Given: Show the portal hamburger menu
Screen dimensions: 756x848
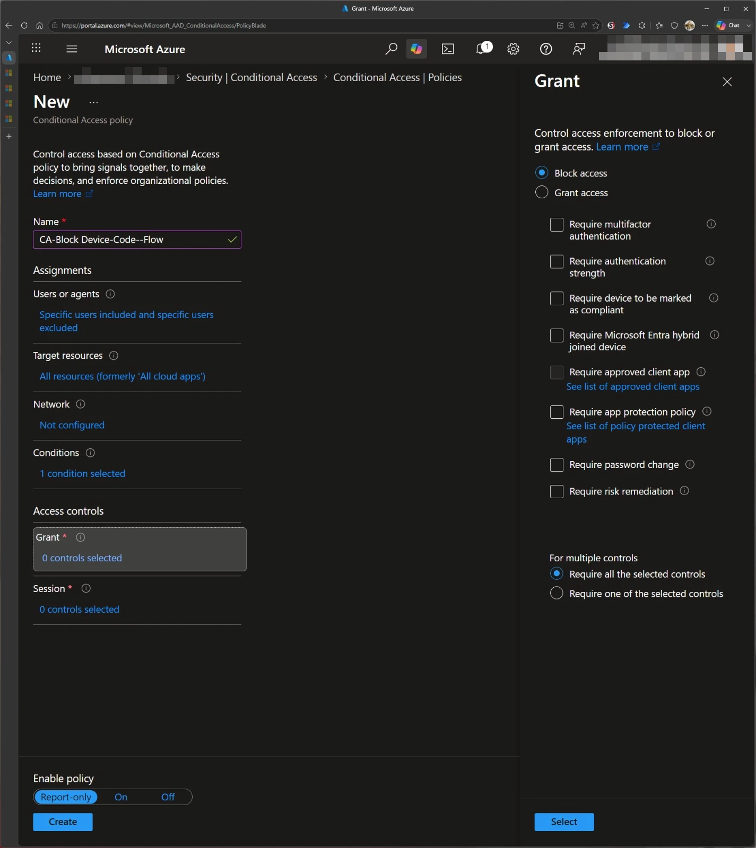Looking at the screenshot, I should click(x=72, y=49).
